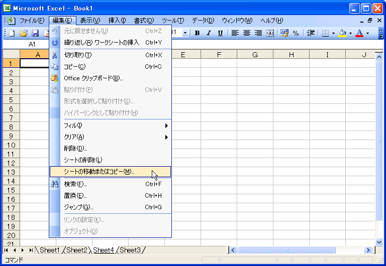Close the 編集(E) menu header
386x266 pixels.
click(x=62, y=21)
